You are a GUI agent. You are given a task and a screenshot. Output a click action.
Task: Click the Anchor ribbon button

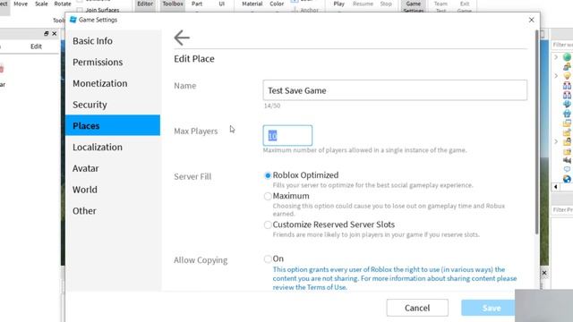[x=305, y=10]
